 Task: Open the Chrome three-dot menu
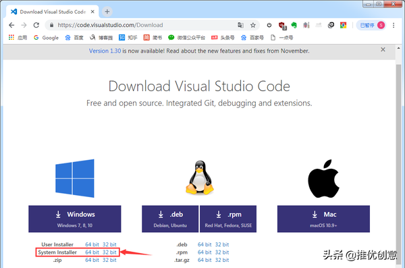(x=394, y=25)
